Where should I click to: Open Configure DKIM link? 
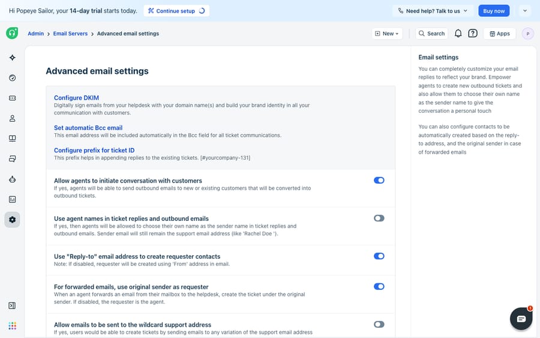point(76,98)
